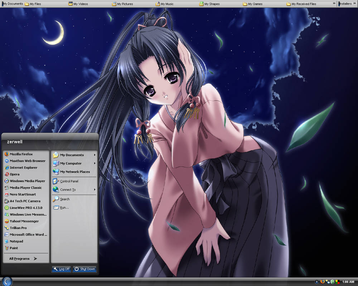This screenshot has width=358, height=286.
Task: Open the Opera browser entry
Action: coord(26,174)
